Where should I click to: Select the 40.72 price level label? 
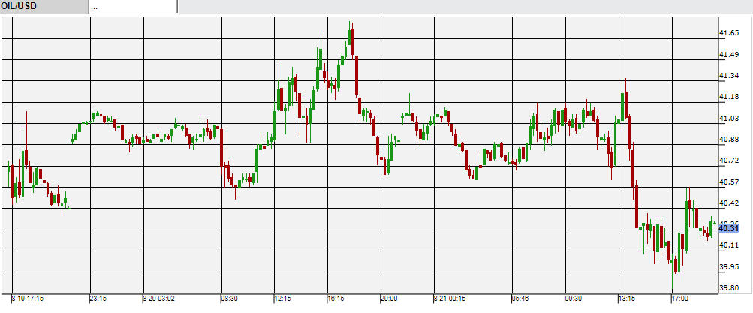730,161
